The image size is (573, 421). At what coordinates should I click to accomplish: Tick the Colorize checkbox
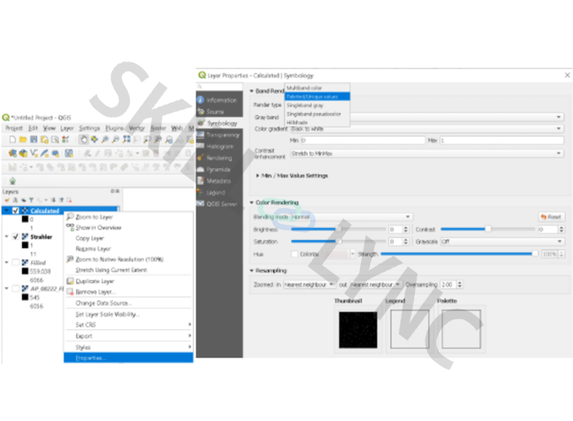point(295,254)
